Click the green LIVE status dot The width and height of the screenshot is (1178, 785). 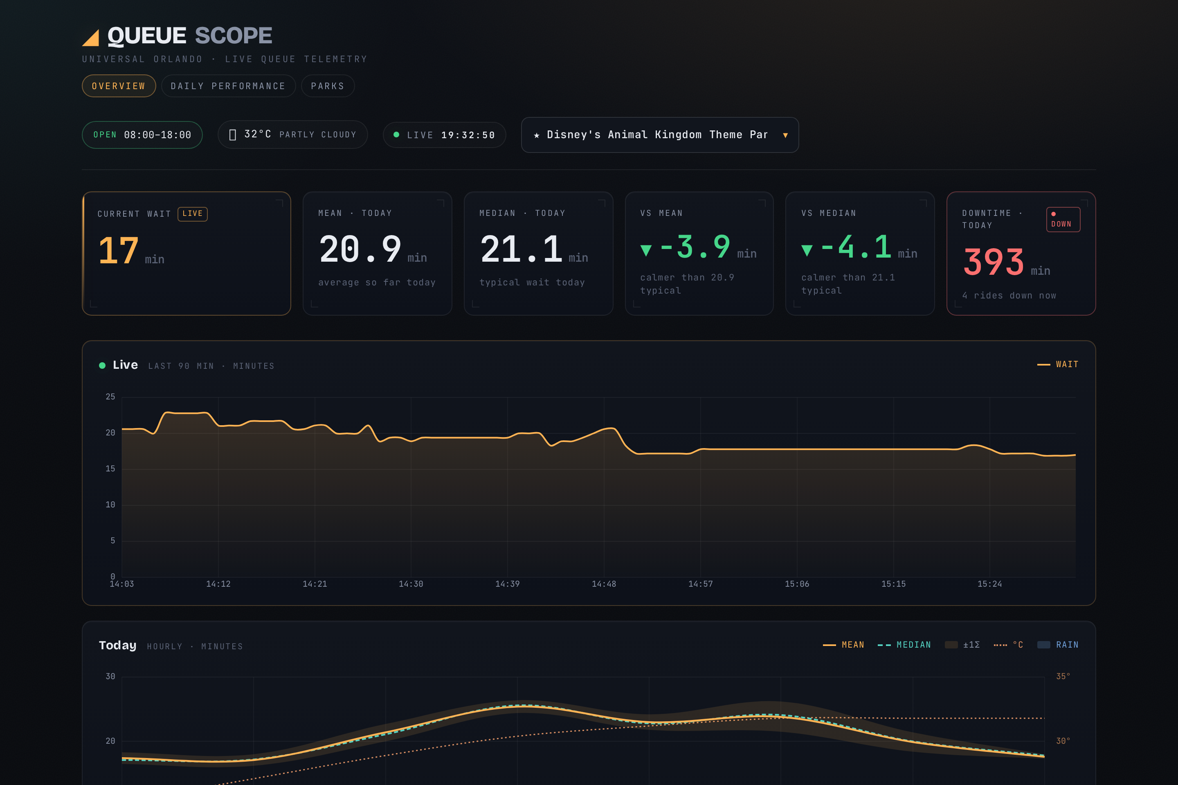coord(396,135)
